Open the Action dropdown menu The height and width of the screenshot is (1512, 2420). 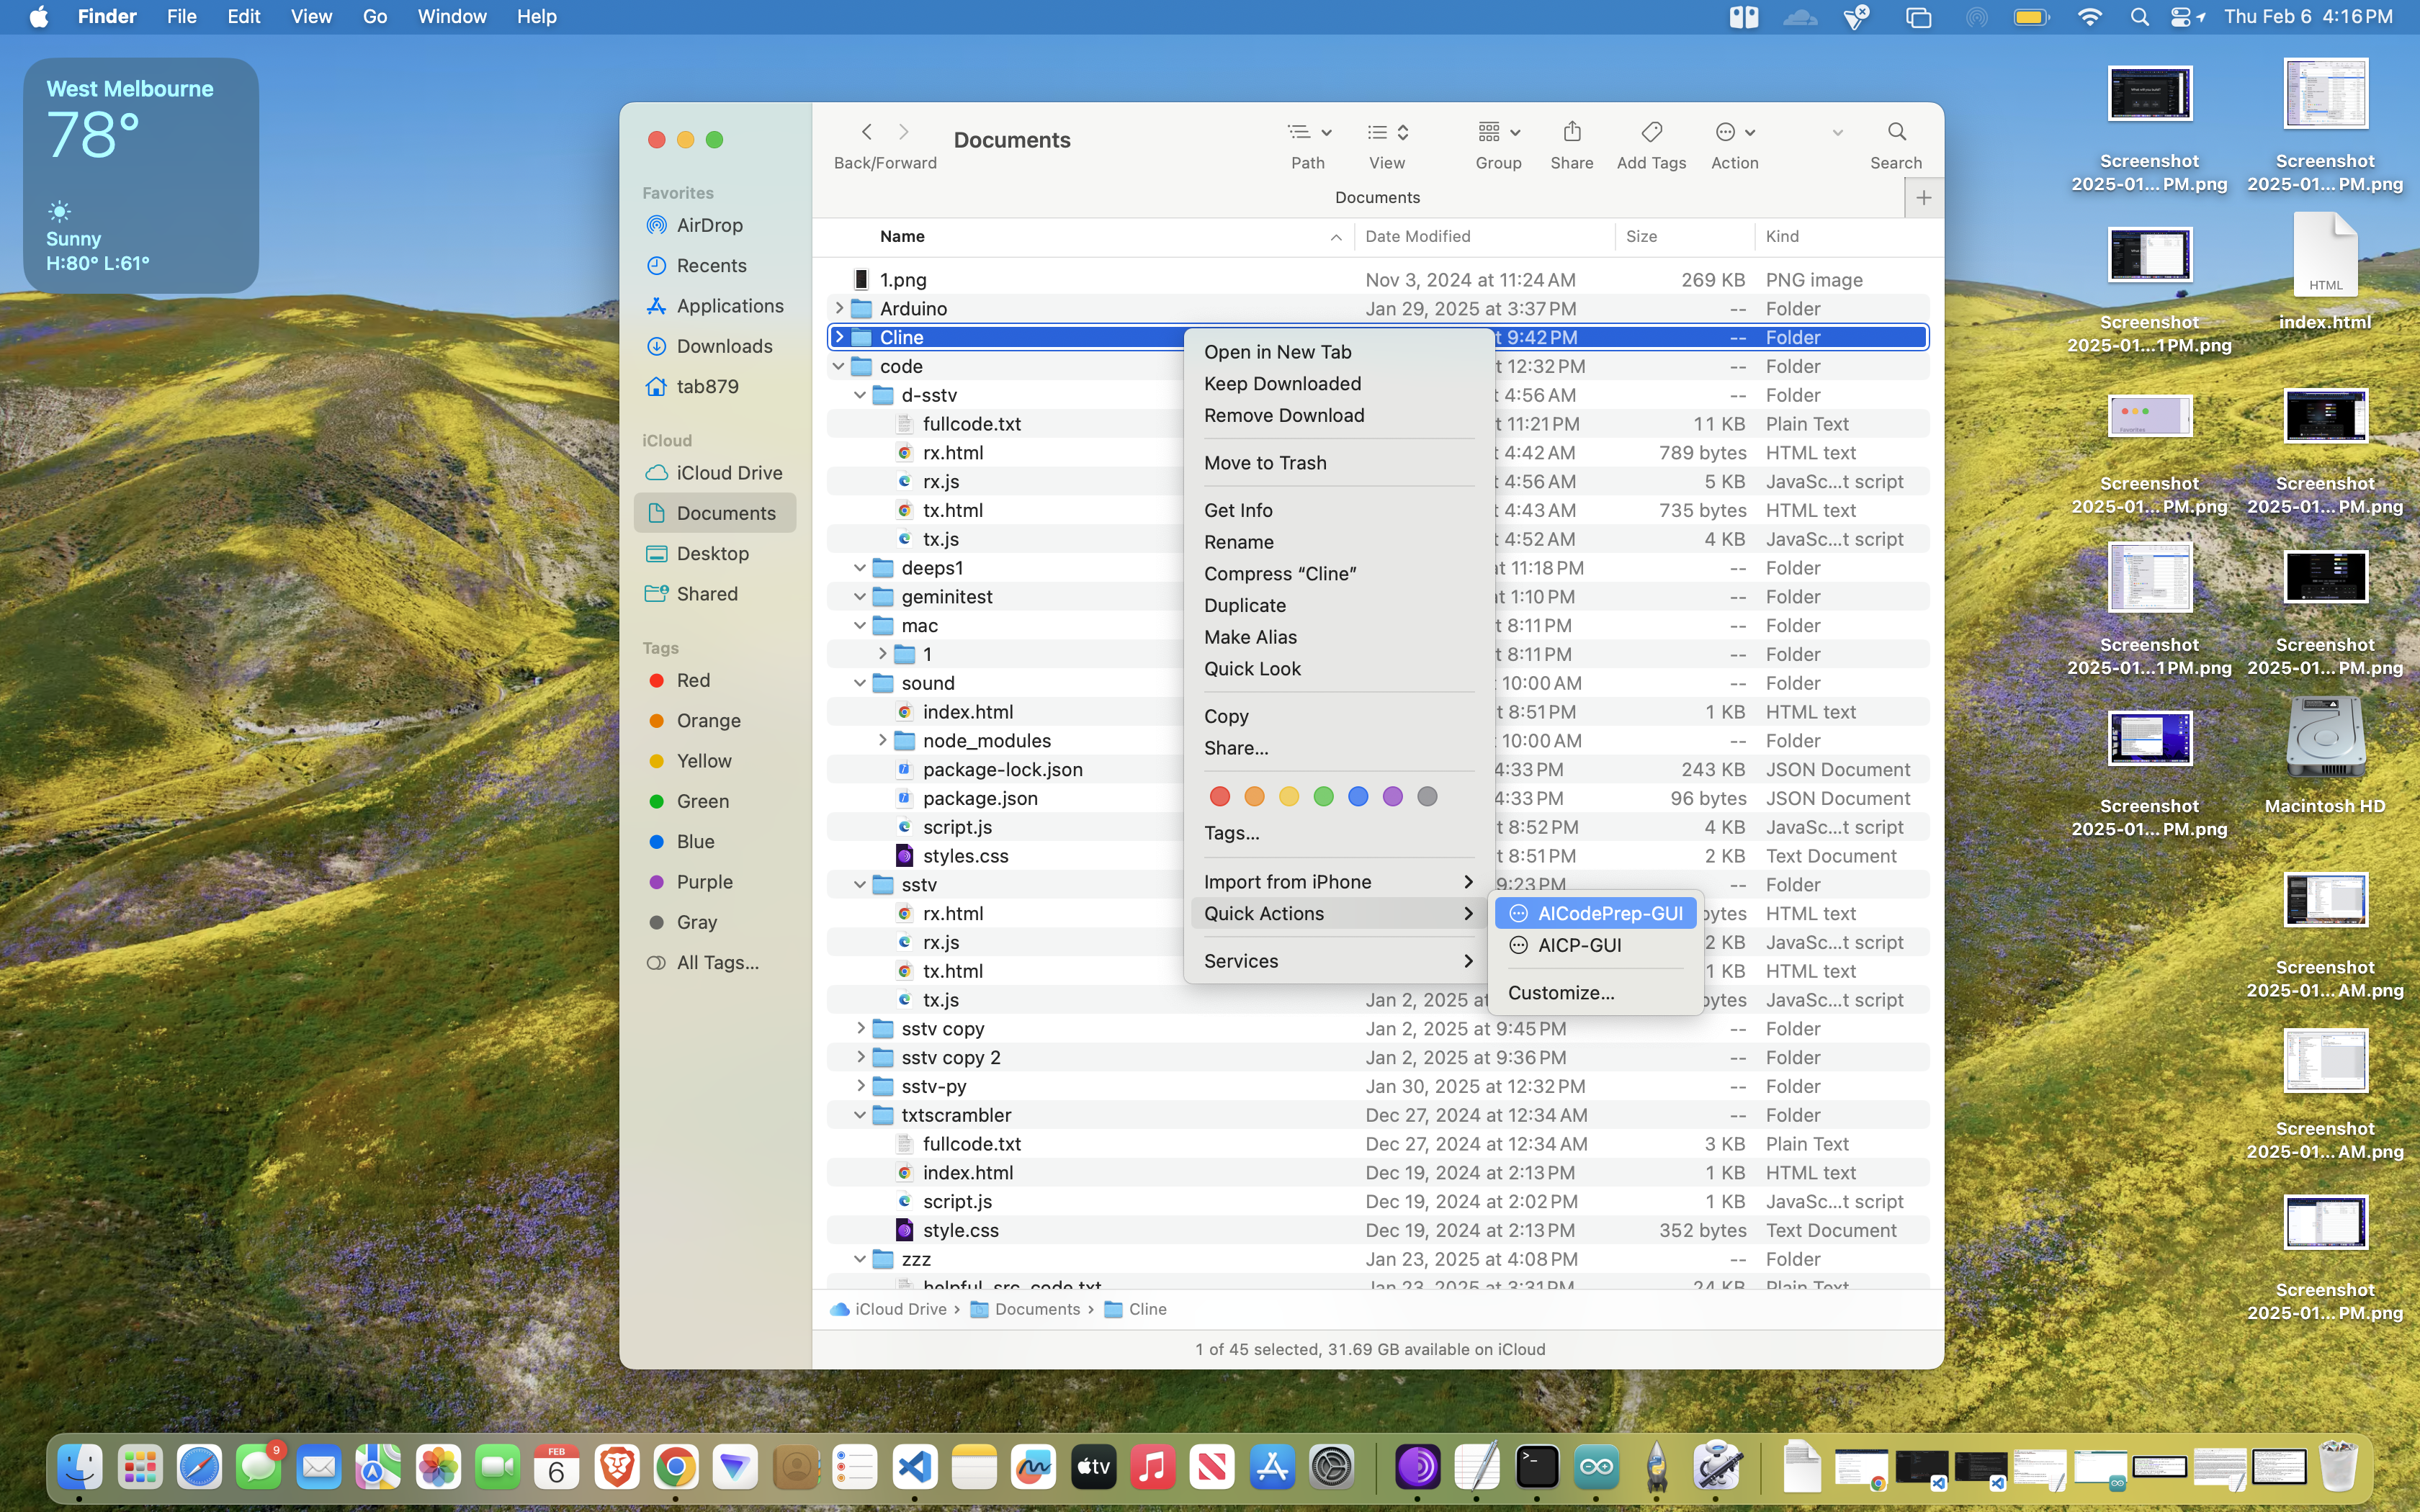1734,133
